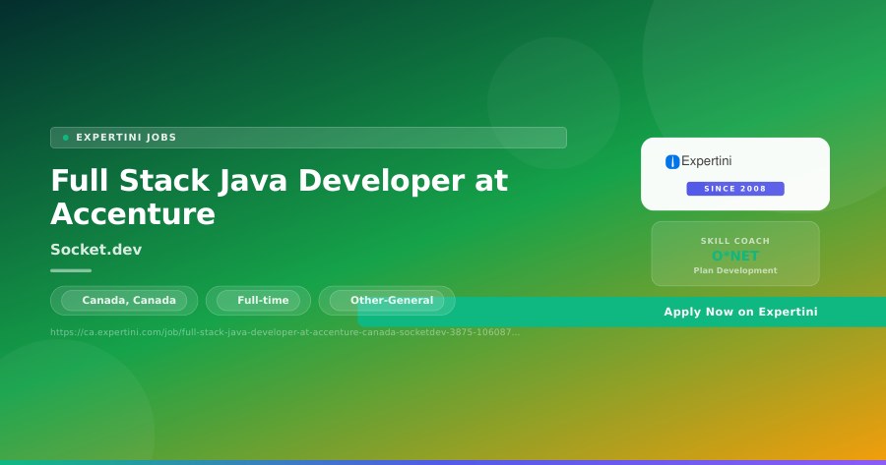Image resolution: width=886 pixels, height=465 pixels.
Task: Click the Full Stack Java Developer title
Action: tap(280, 197)
